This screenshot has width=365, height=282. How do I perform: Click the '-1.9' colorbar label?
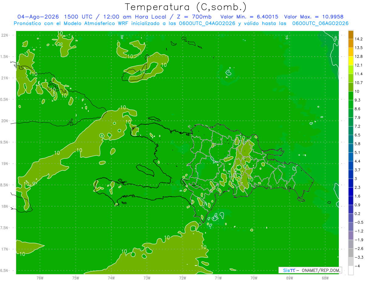coord(359,240)
